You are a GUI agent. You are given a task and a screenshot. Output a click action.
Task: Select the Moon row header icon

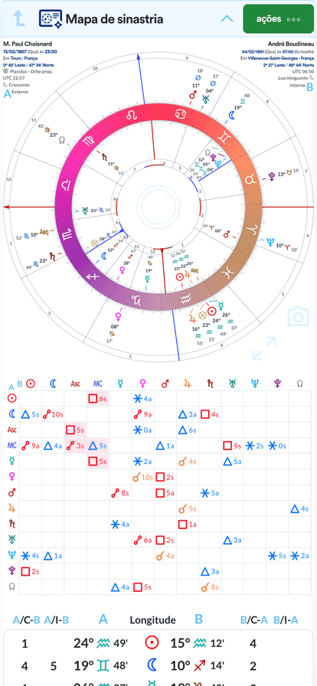tap(12, 414)
